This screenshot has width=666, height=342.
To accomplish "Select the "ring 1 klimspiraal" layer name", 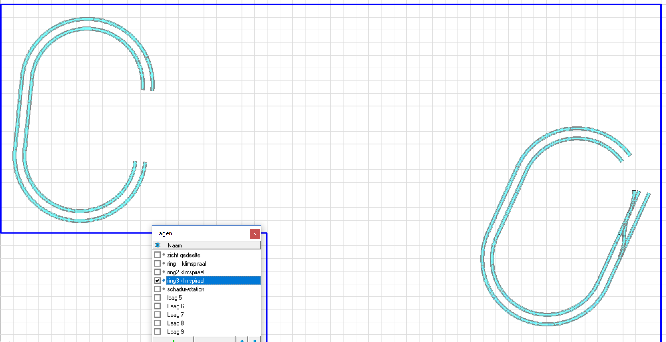I will pos(187,264).
